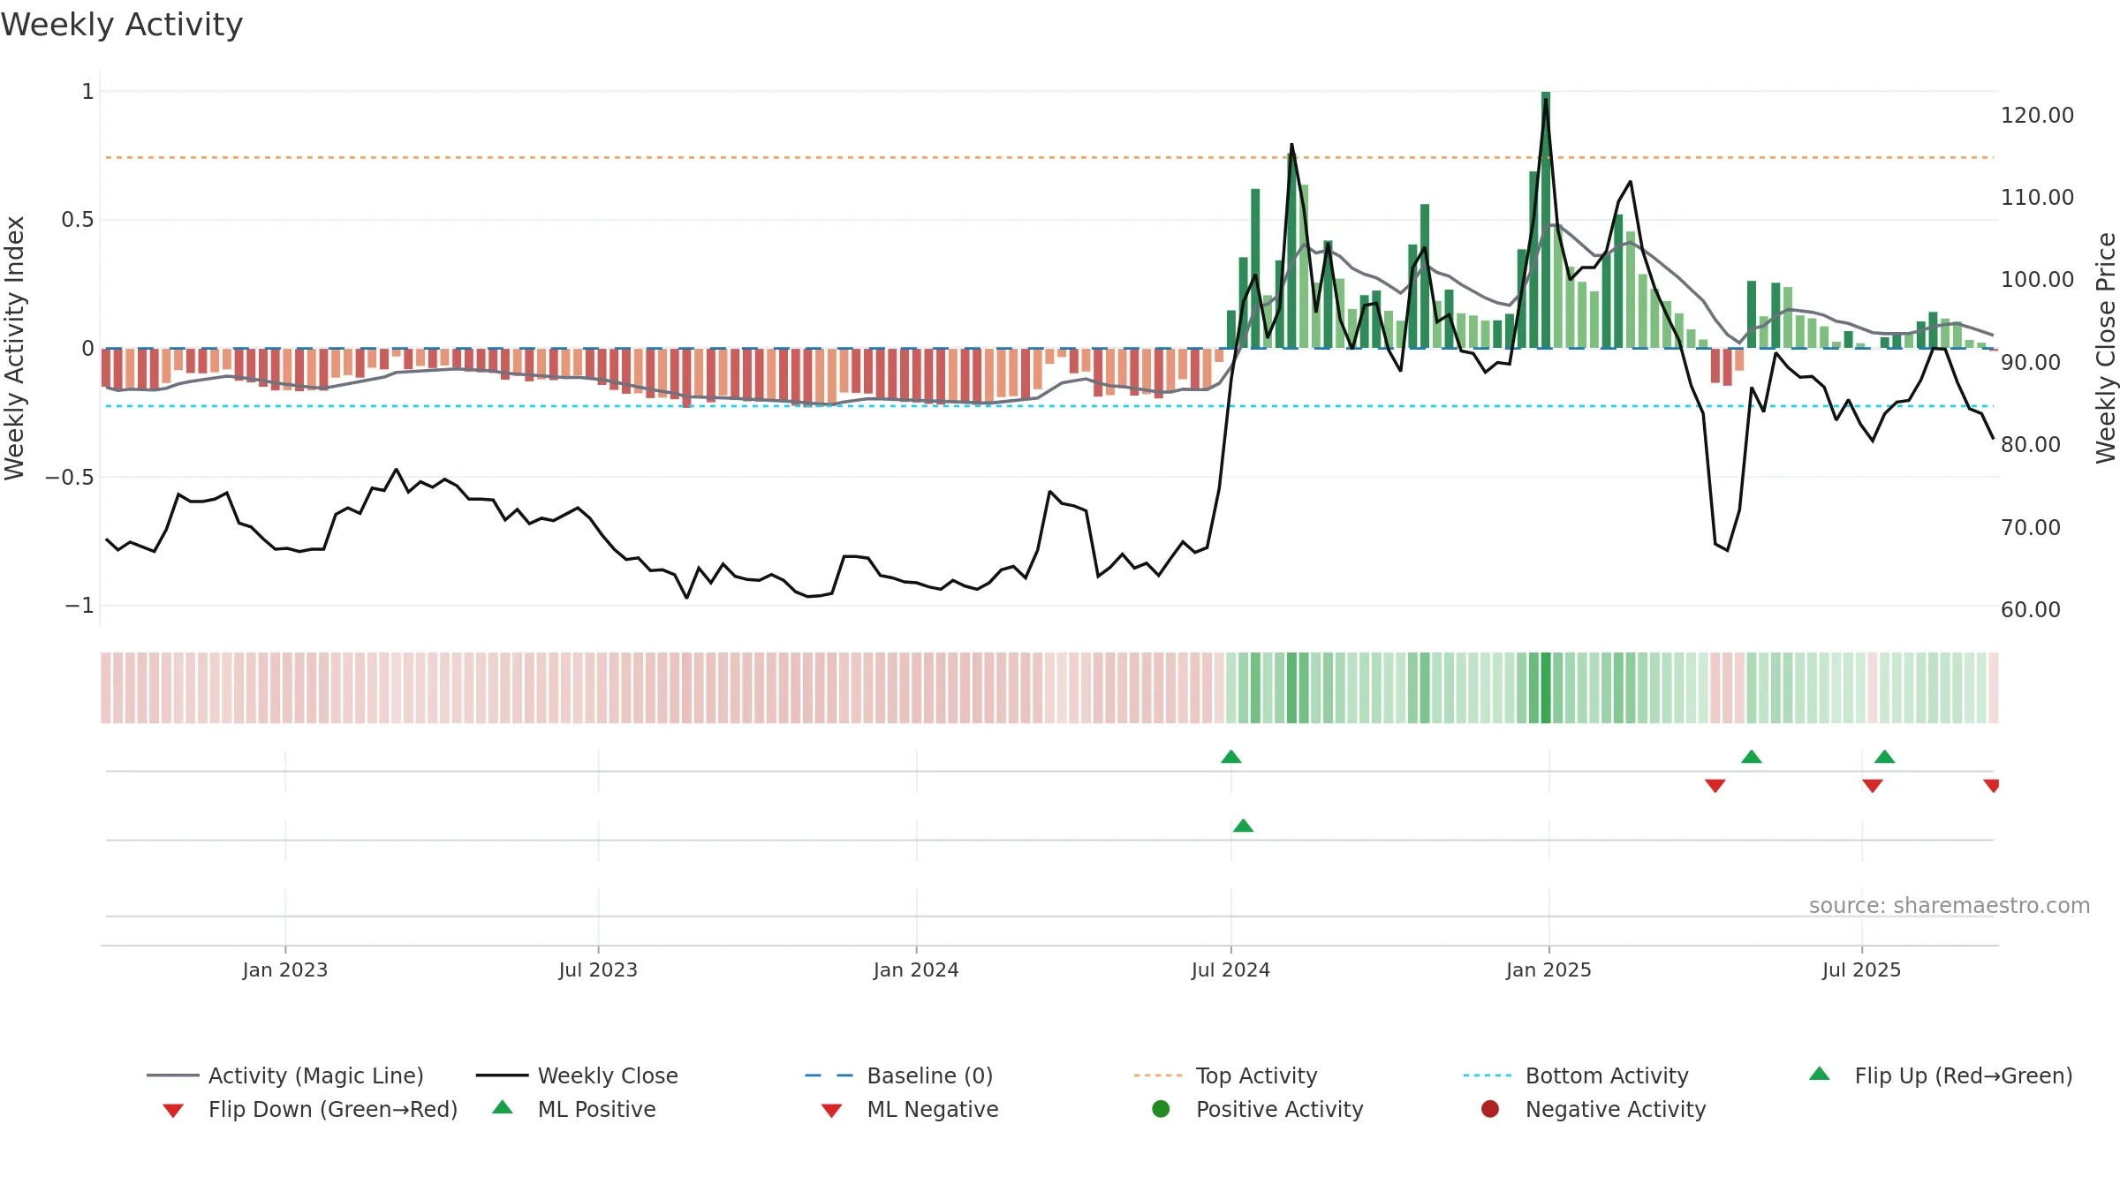The height and width of the screenshot is (1192, 2120).
Task: Click the Flip Up marker at Jul 2024
Action: point(1231,757)
